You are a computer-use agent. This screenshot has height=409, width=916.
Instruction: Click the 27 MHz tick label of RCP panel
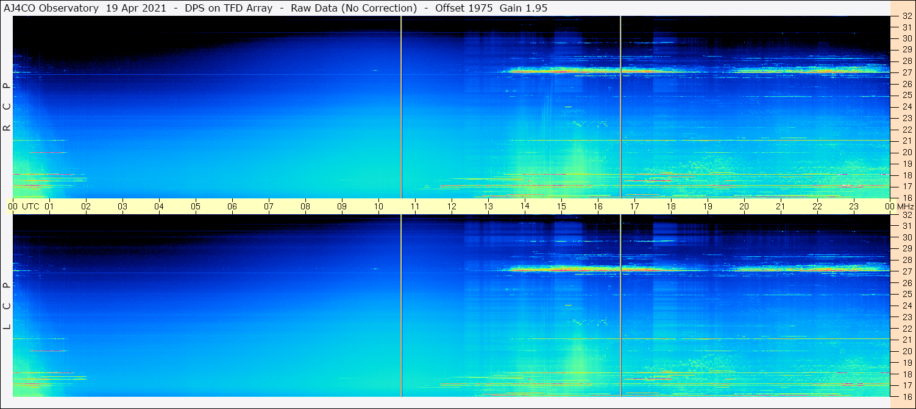click(x=906, y=72)
